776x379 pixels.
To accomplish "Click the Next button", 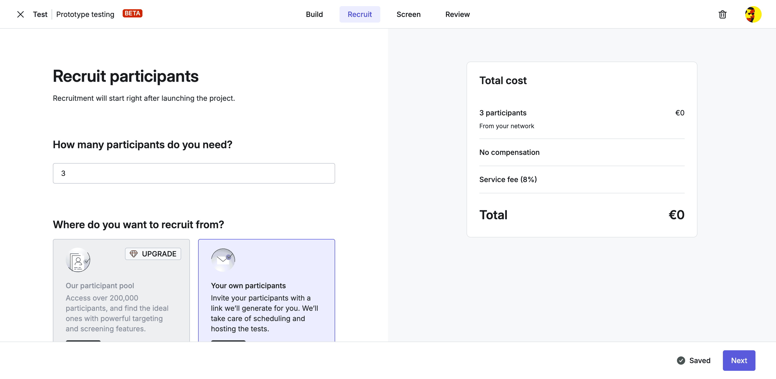I will (739, 360).
